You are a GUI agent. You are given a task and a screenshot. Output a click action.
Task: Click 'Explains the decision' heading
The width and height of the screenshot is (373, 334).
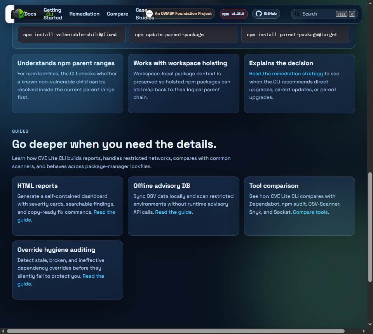281,63
